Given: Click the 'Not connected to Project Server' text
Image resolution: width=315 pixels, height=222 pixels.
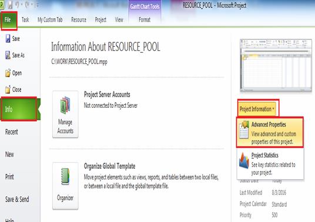Looking at the screenshot, I should pos(110,105).
